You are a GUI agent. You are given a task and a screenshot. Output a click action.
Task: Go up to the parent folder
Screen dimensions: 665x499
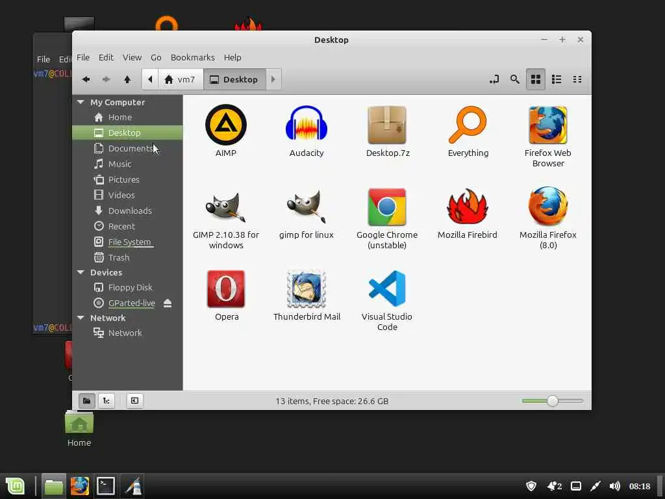point(127,79)
